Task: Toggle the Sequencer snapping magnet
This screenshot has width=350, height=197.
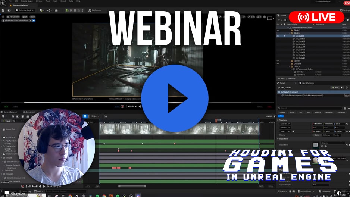Action: pos(85,116)
